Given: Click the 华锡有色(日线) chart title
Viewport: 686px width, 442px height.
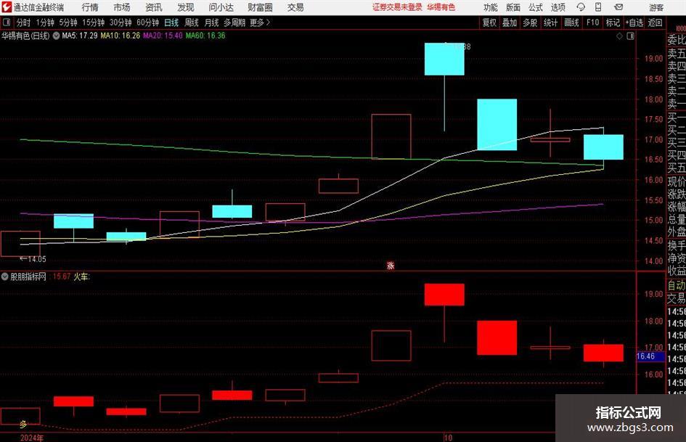Looking at the screenshot, I should point(25,36).
